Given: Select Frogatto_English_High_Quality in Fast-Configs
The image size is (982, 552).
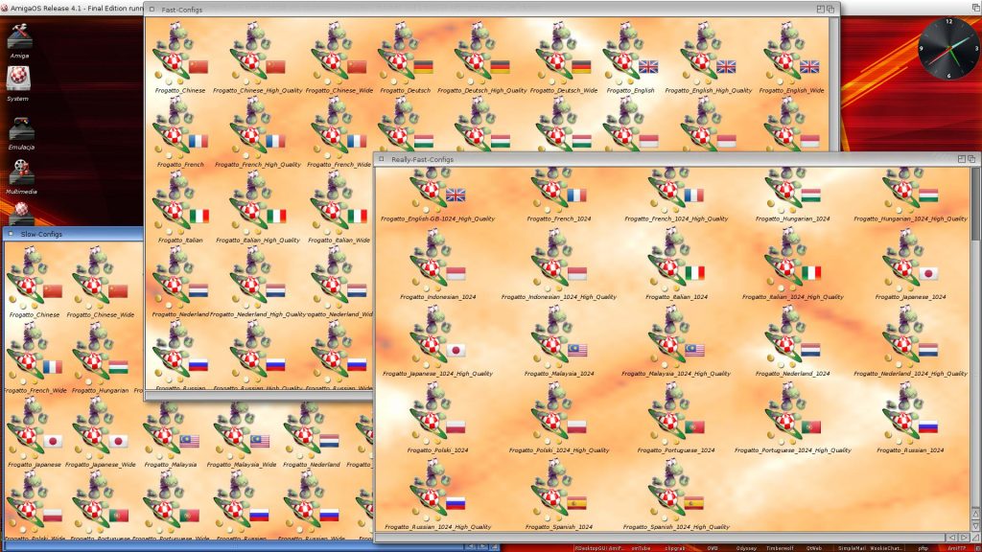Looking at the screenshot, I should click(x=709, y=57).
